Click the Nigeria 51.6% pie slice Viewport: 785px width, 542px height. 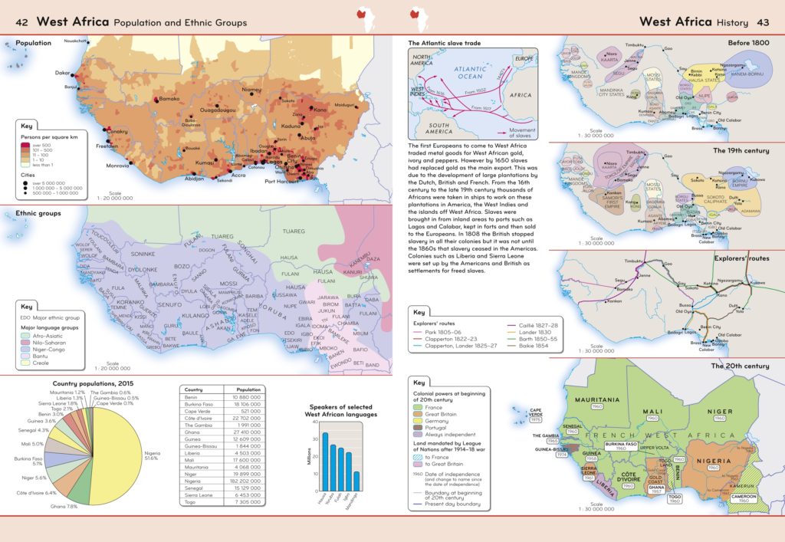(x=115, y=455)
